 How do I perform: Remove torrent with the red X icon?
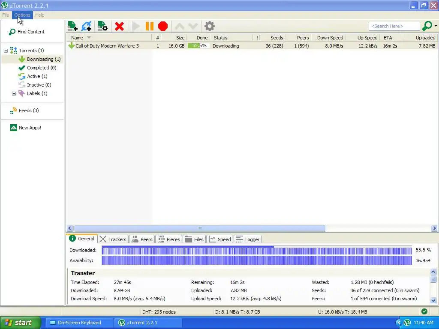pos(119,26)
